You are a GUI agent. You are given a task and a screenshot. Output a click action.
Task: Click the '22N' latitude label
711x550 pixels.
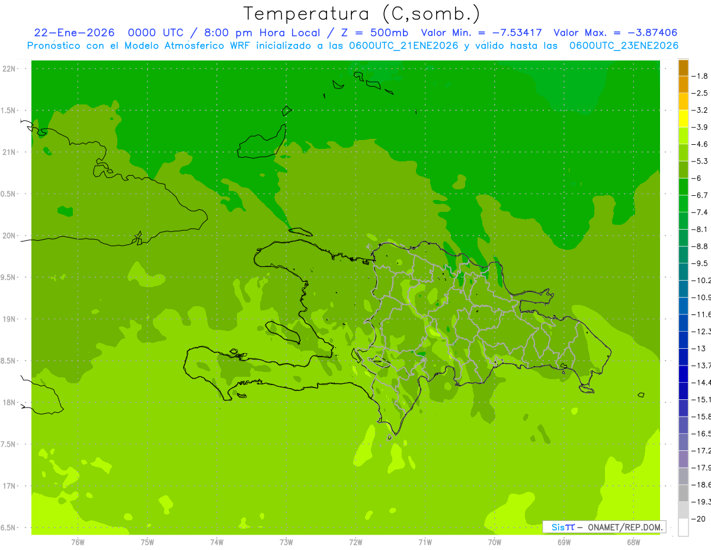[9, 69]
